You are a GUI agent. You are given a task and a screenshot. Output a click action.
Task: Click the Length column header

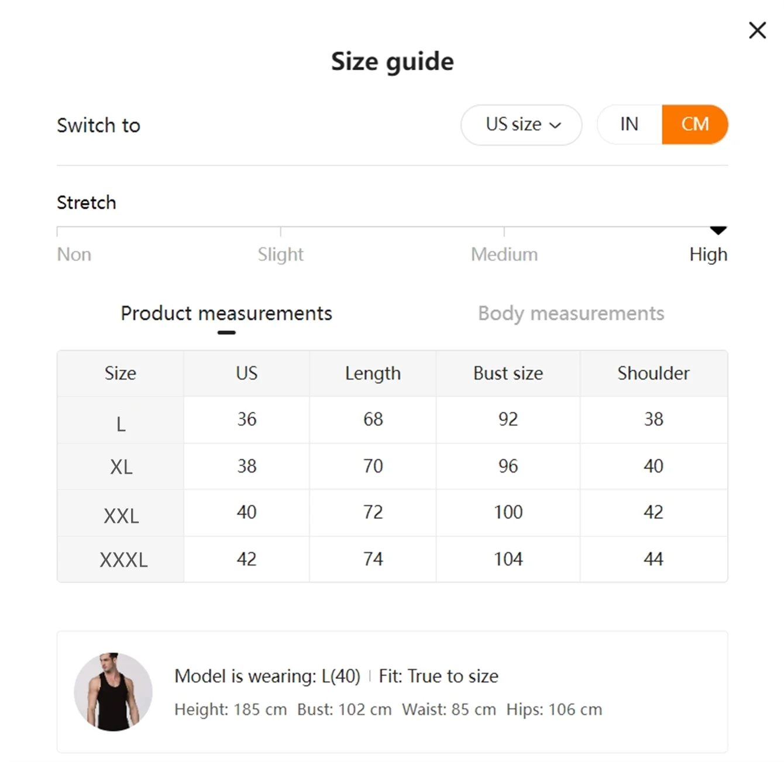(373, 373)
